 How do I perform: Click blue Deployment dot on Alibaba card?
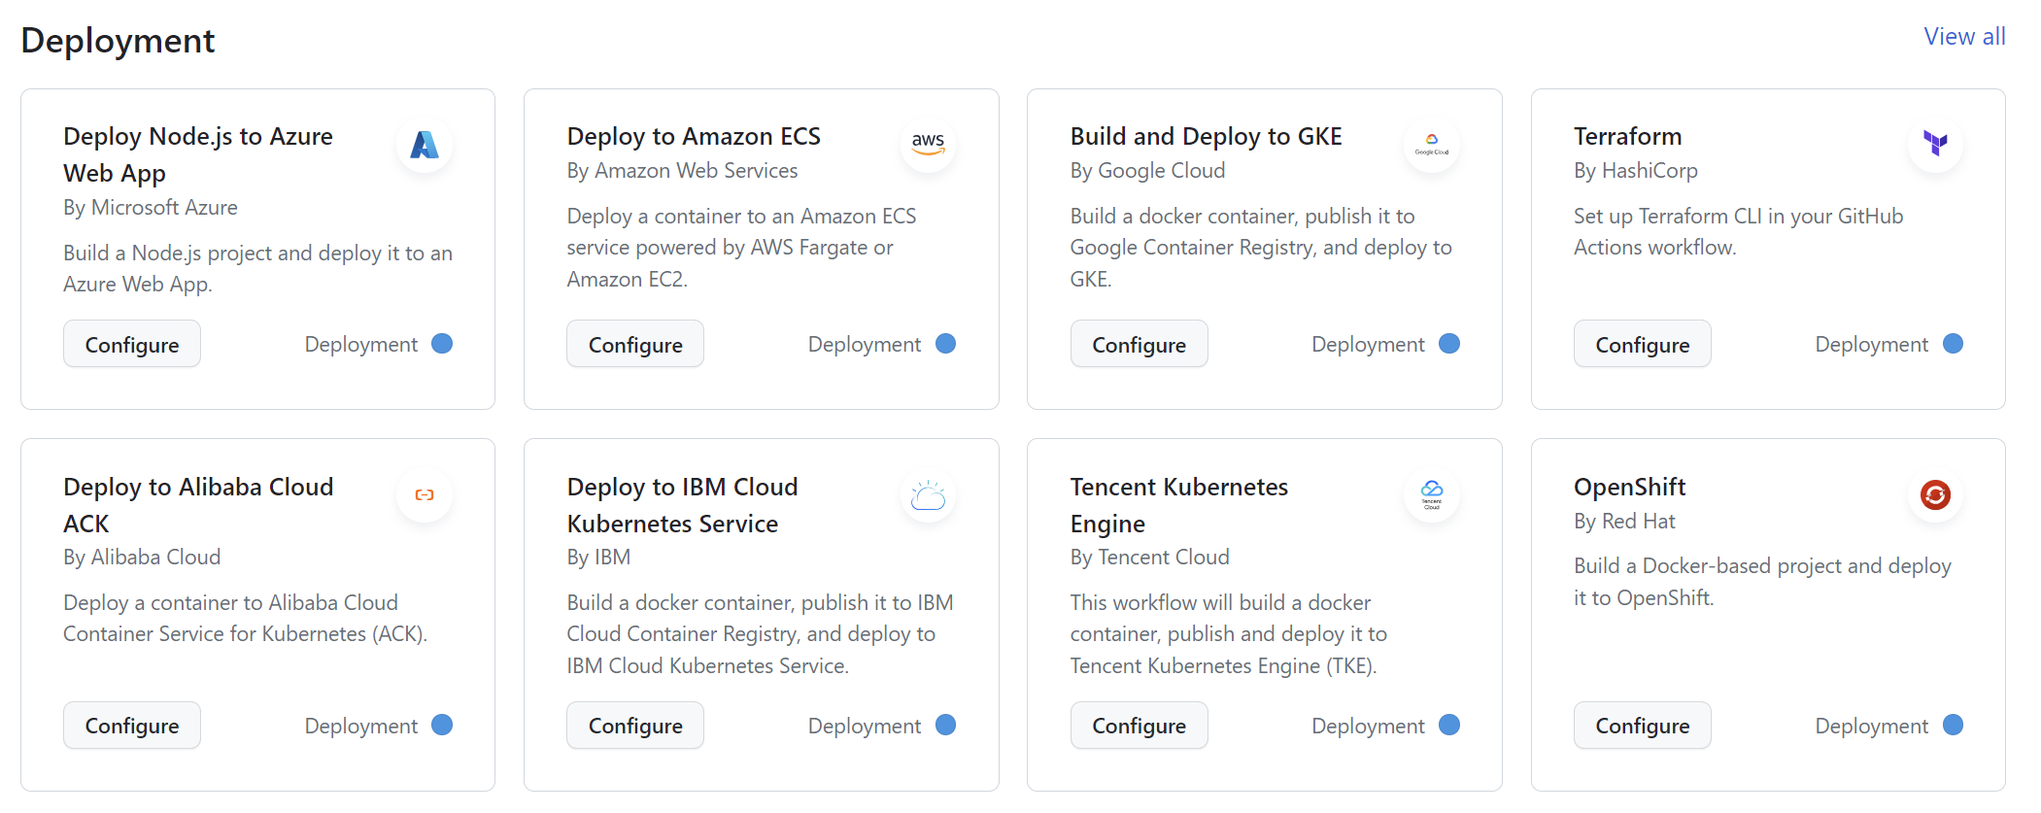(x=442, y=725)
